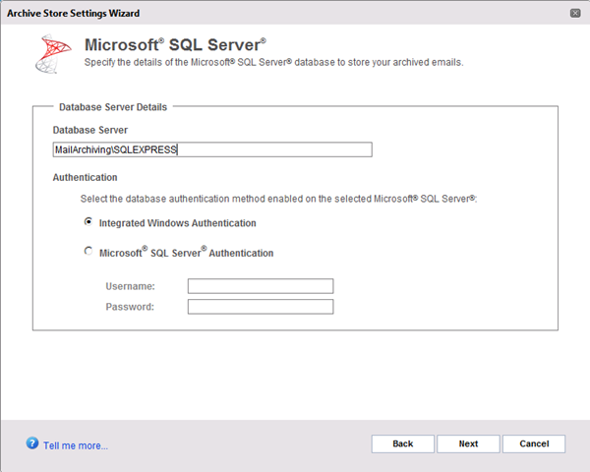Select Integrated Windows Authentication radio button
This screenshot has height=472, width=590.
[88, 221]
